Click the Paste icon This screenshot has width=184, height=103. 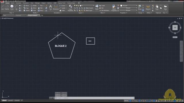[157, 7]
